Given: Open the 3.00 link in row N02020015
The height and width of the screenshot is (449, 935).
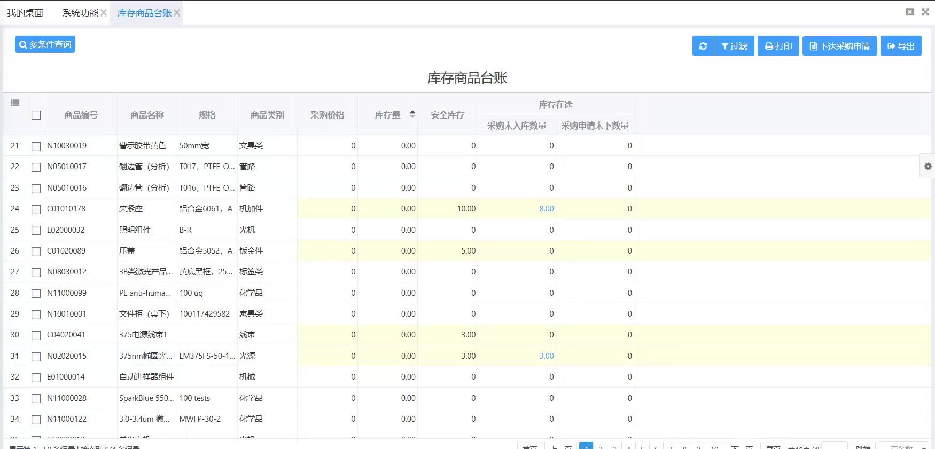Looking at the screenshot, I should click(x=546, y=356).
